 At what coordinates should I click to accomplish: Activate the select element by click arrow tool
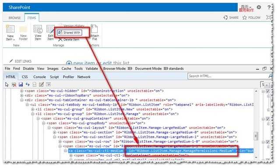click(7, 85)
